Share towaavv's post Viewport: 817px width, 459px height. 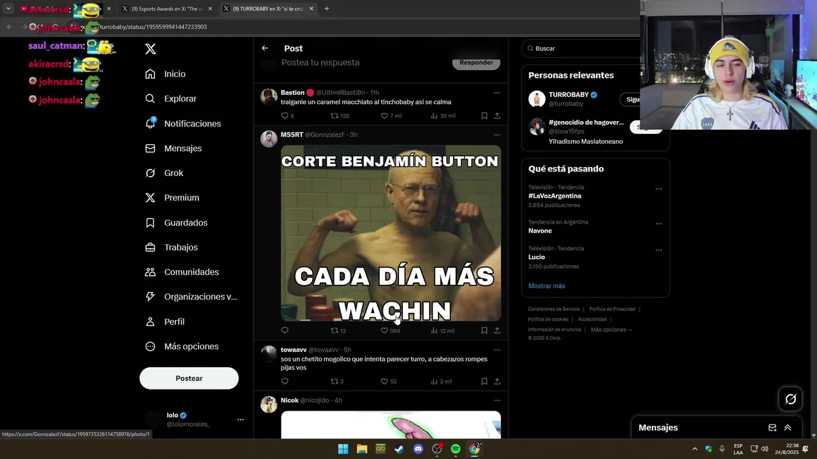coord(497,381)
